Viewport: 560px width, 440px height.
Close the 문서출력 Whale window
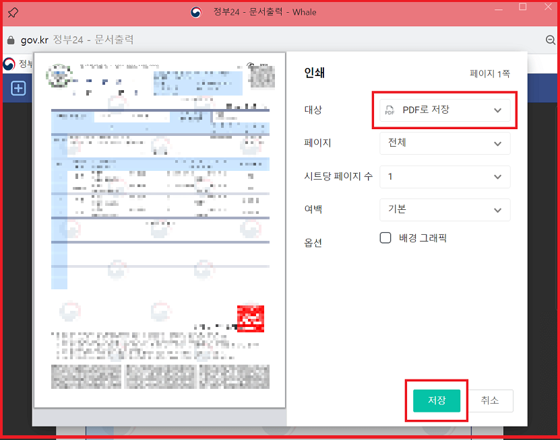547,7
